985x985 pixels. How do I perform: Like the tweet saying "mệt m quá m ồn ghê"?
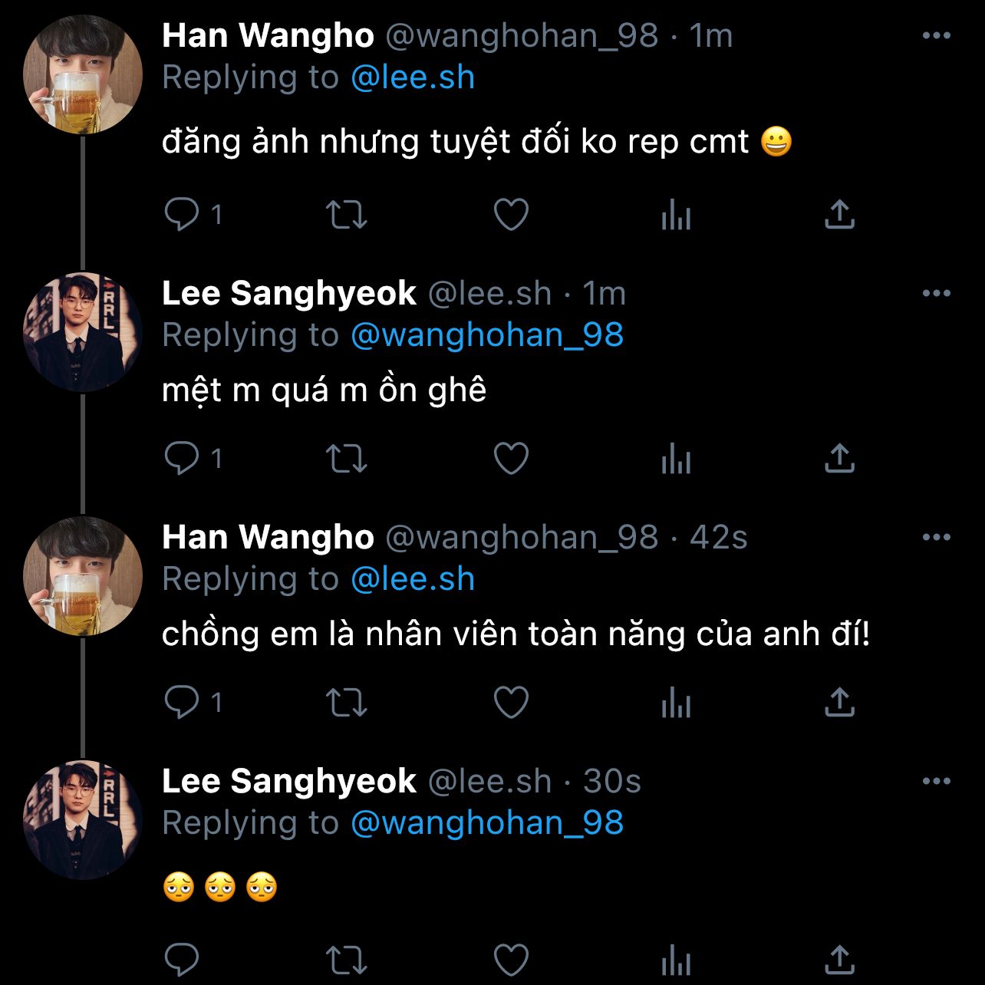click(511, 459)
